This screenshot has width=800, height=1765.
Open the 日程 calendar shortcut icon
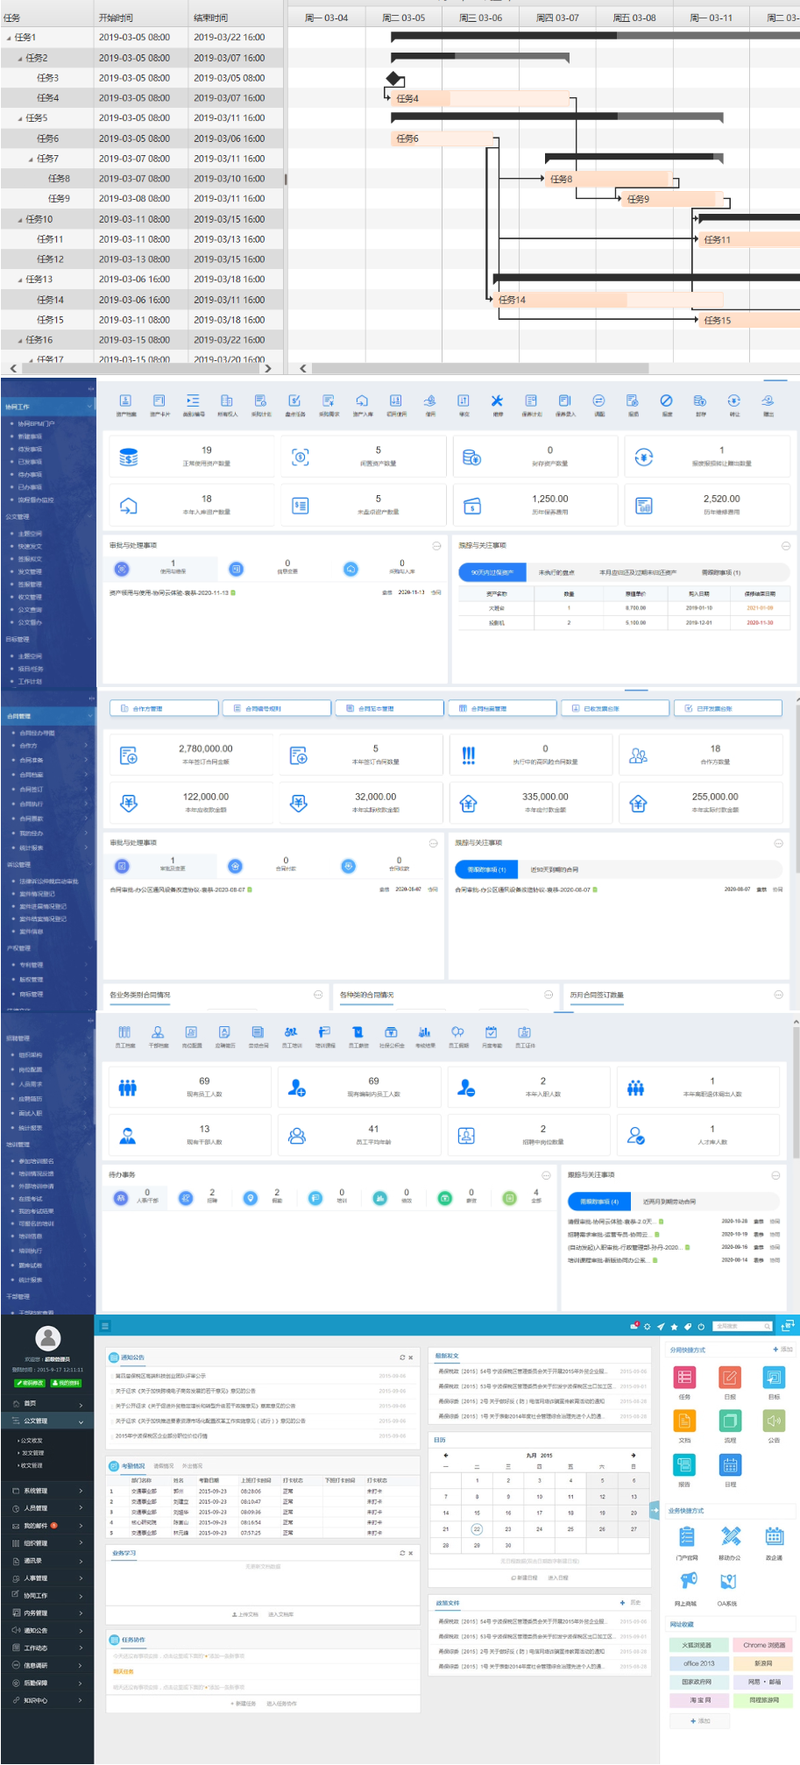[x=729, y=1464]
